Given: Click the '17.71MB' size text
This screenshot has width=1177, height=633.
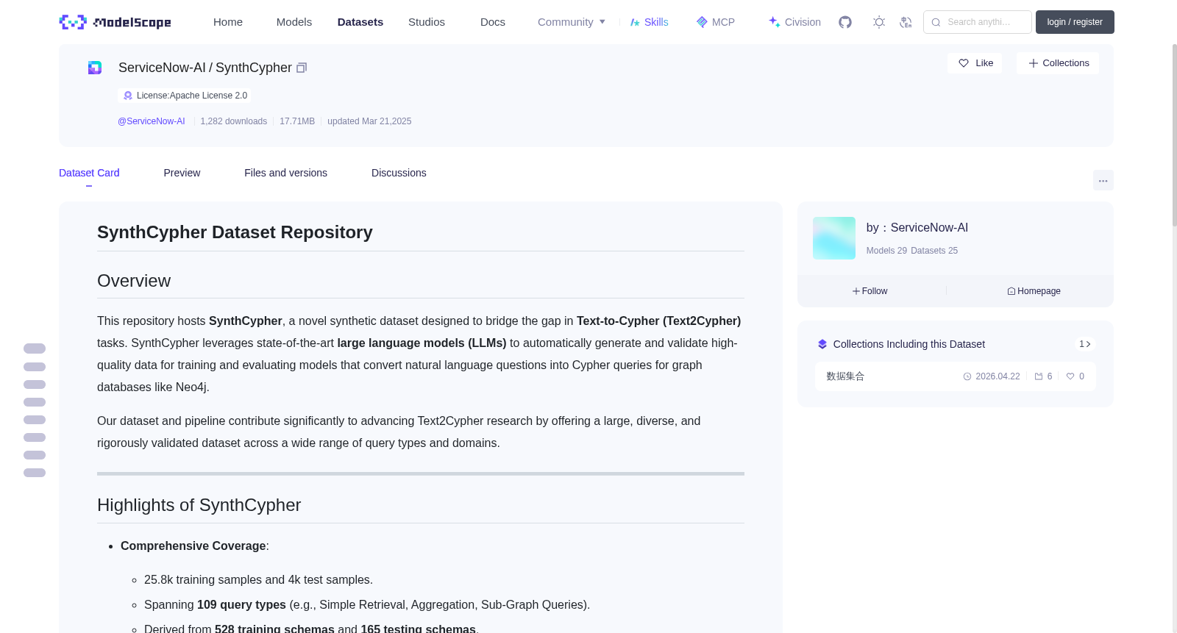Looking at the screenshot, I should click(297, 121).
